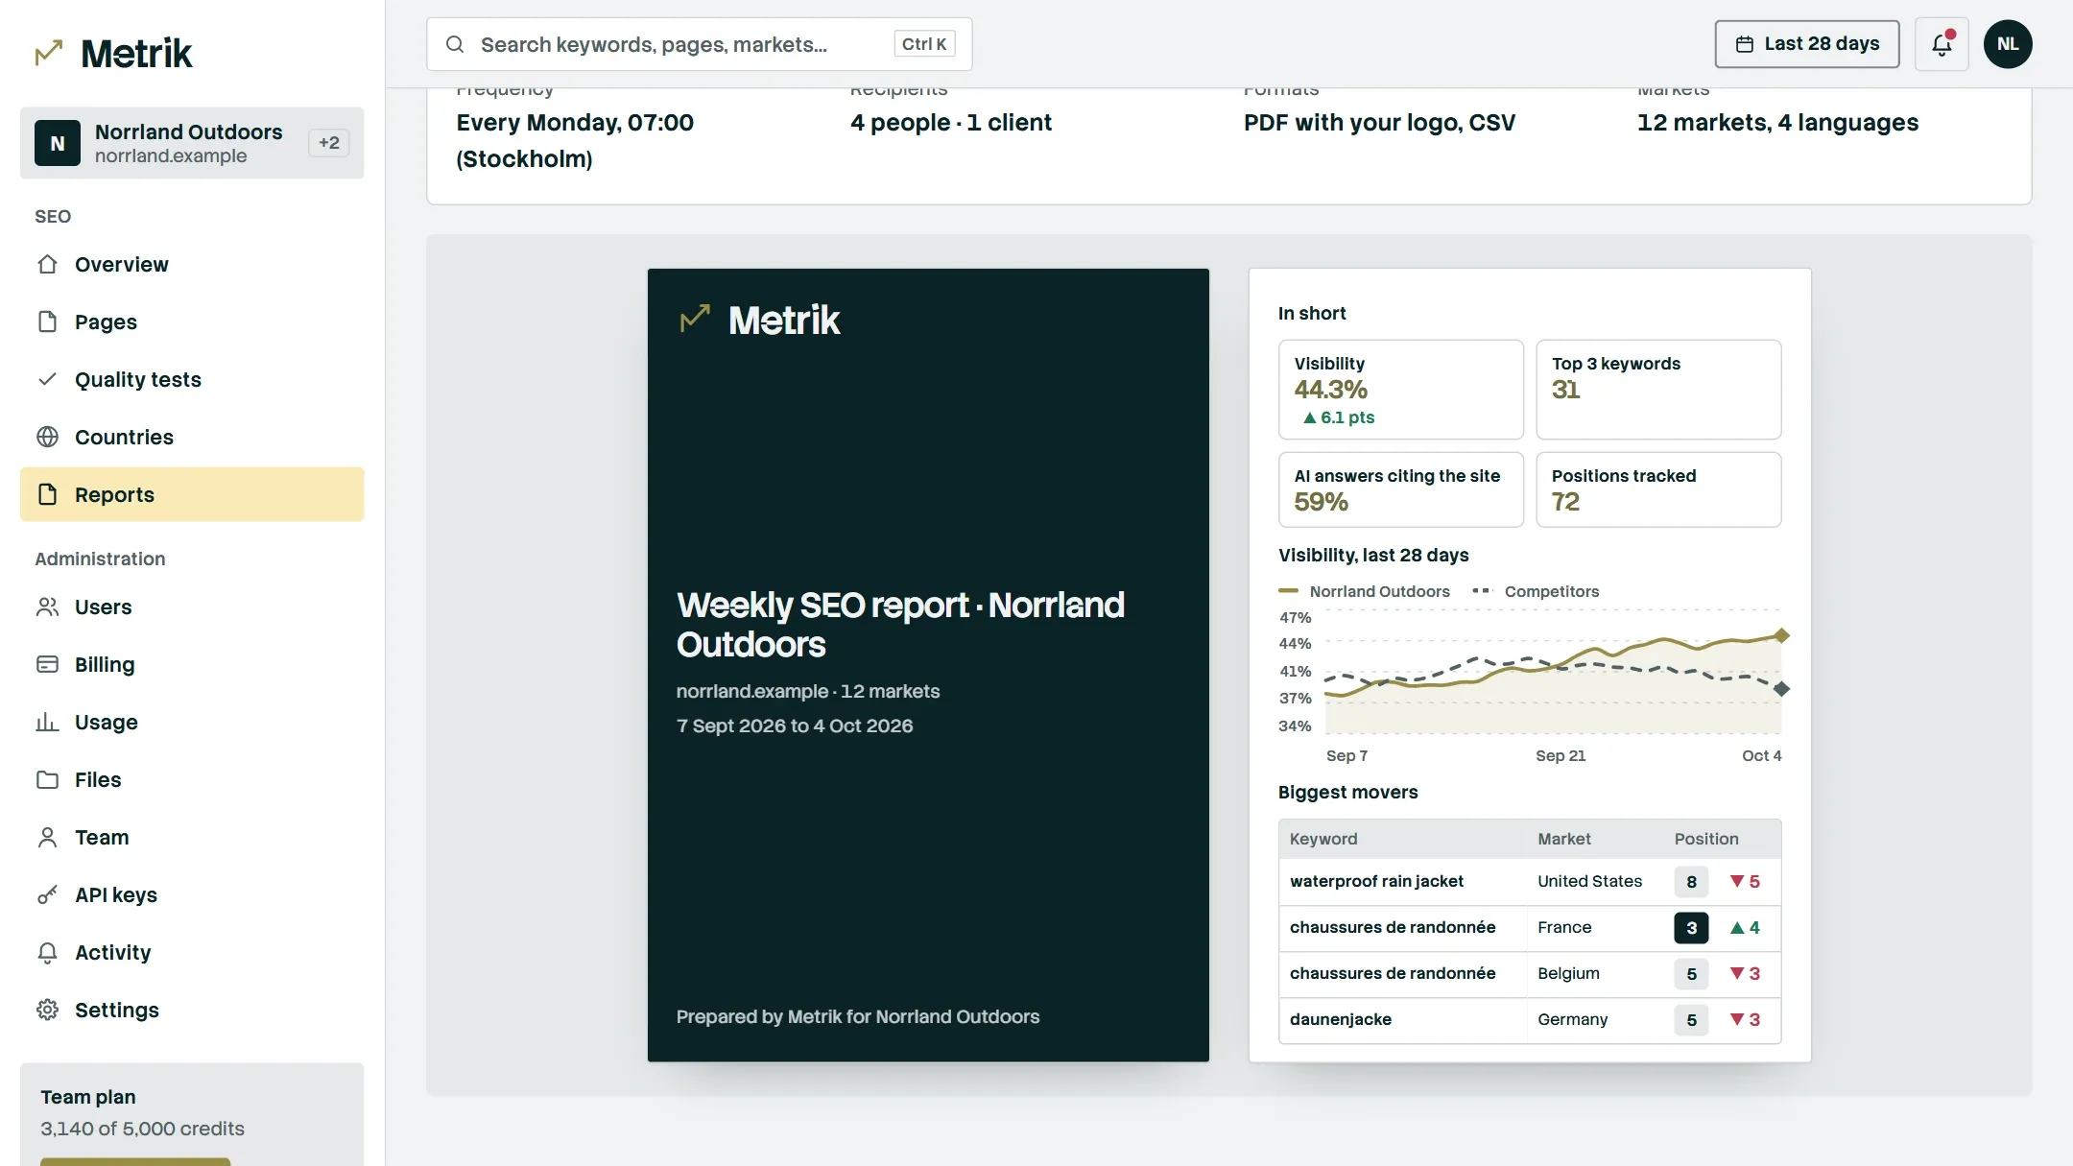This screenshot has width=2073, height=1166.
Task: Click the '12 markets, 4 languages' value
Action: 1777,123
